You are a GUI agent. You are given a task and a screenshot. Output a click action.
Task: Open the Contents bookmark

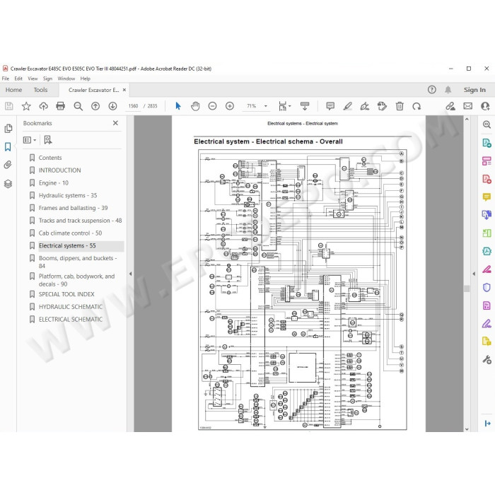pyautogui.click(x=50, y=158)
